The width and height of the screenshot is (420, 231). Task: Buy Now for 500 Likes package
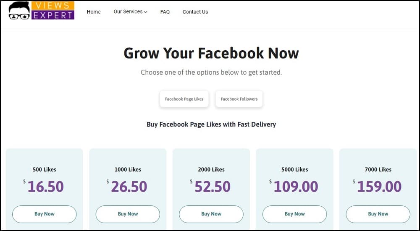45,214
